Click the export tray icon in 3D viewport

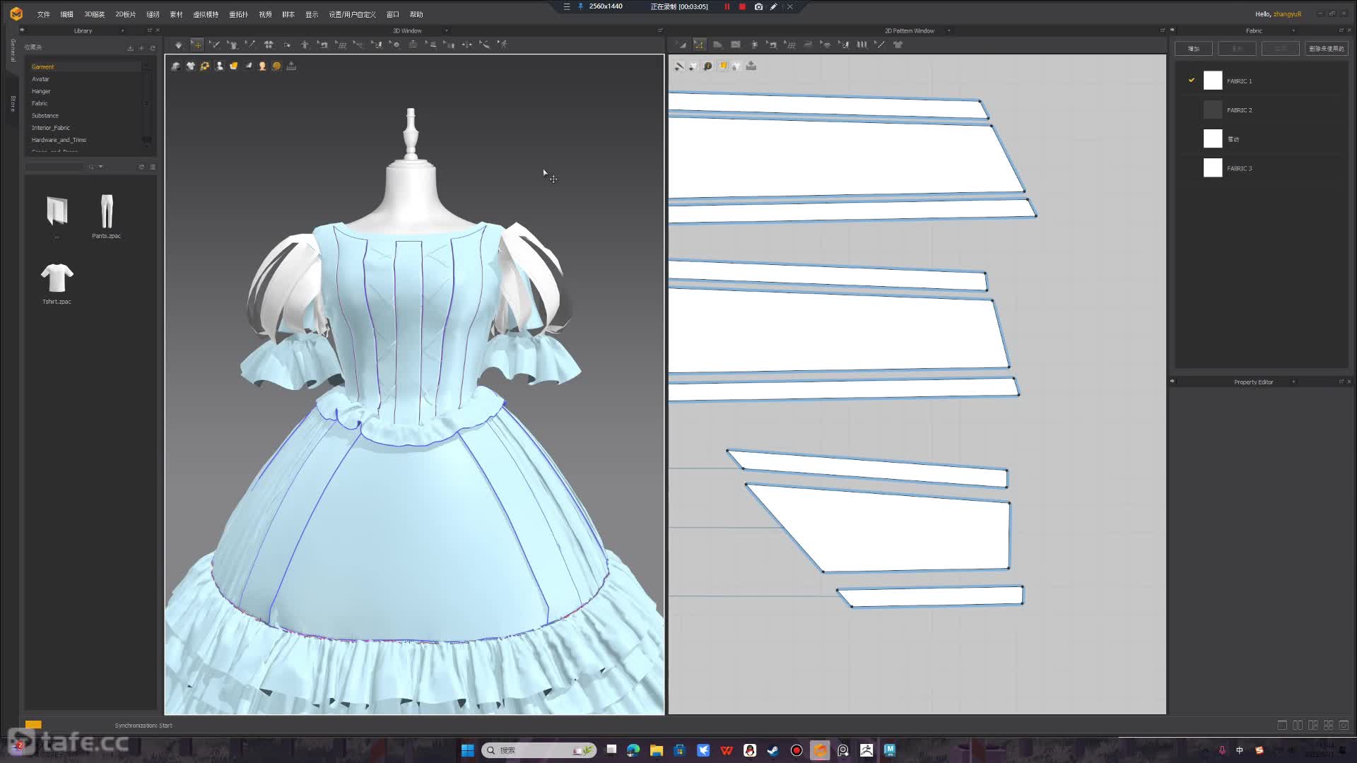click(291, 66)
